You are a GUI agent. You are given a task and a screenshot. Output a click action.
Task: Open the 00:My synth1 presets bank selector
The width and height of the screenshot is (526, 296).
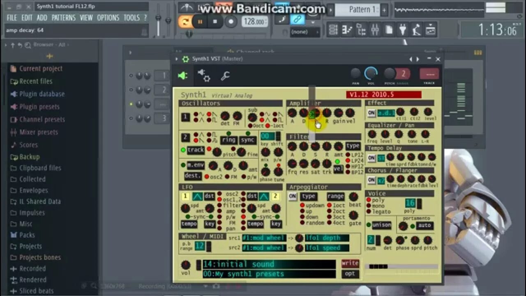[269, 274]
